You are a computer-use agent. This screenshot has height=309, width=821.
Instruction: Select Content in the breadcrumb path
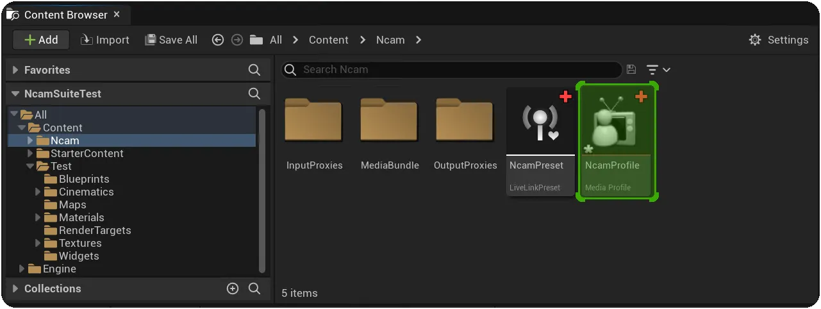(329, 40)
